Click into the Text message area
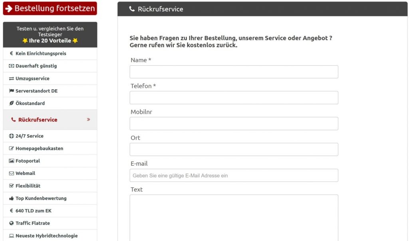 coord(234,218)
